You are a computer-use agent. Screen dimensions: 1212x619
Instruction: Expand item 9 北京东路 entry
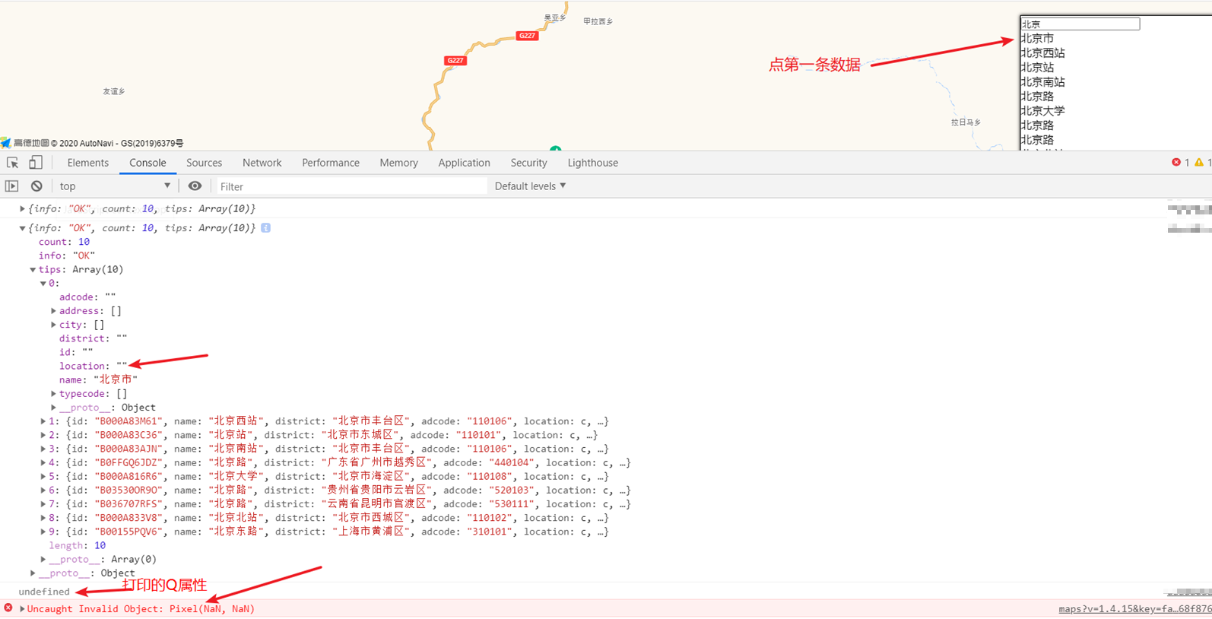43,532
